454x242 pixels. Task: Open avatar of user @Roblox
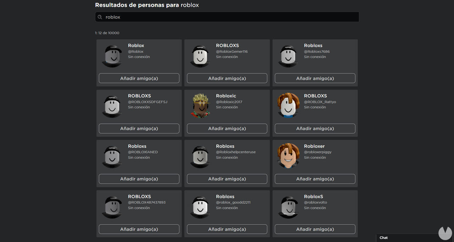point(112,56)
